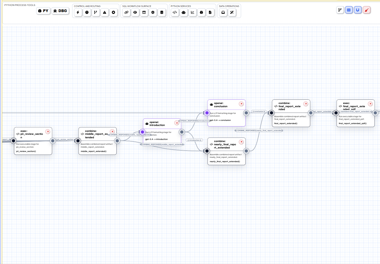
Task: Toggle the branch layout icon at top right
Action: tap(340, 10)
